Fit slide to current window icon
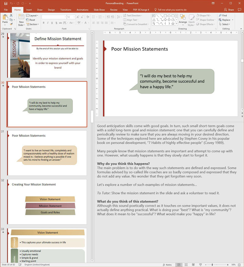Image resolution: width=244 pixels, height=267 pixels. point(239,265)
